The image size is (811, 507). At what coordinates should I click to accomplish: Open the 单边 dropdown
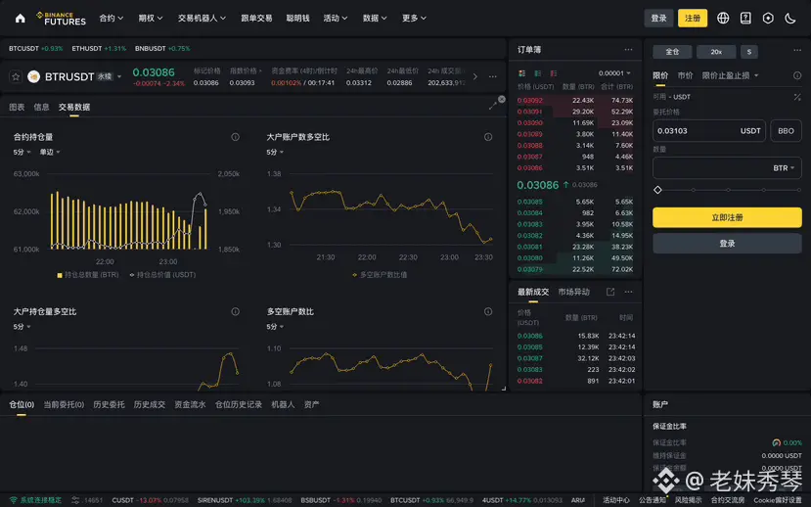[50, 152]
